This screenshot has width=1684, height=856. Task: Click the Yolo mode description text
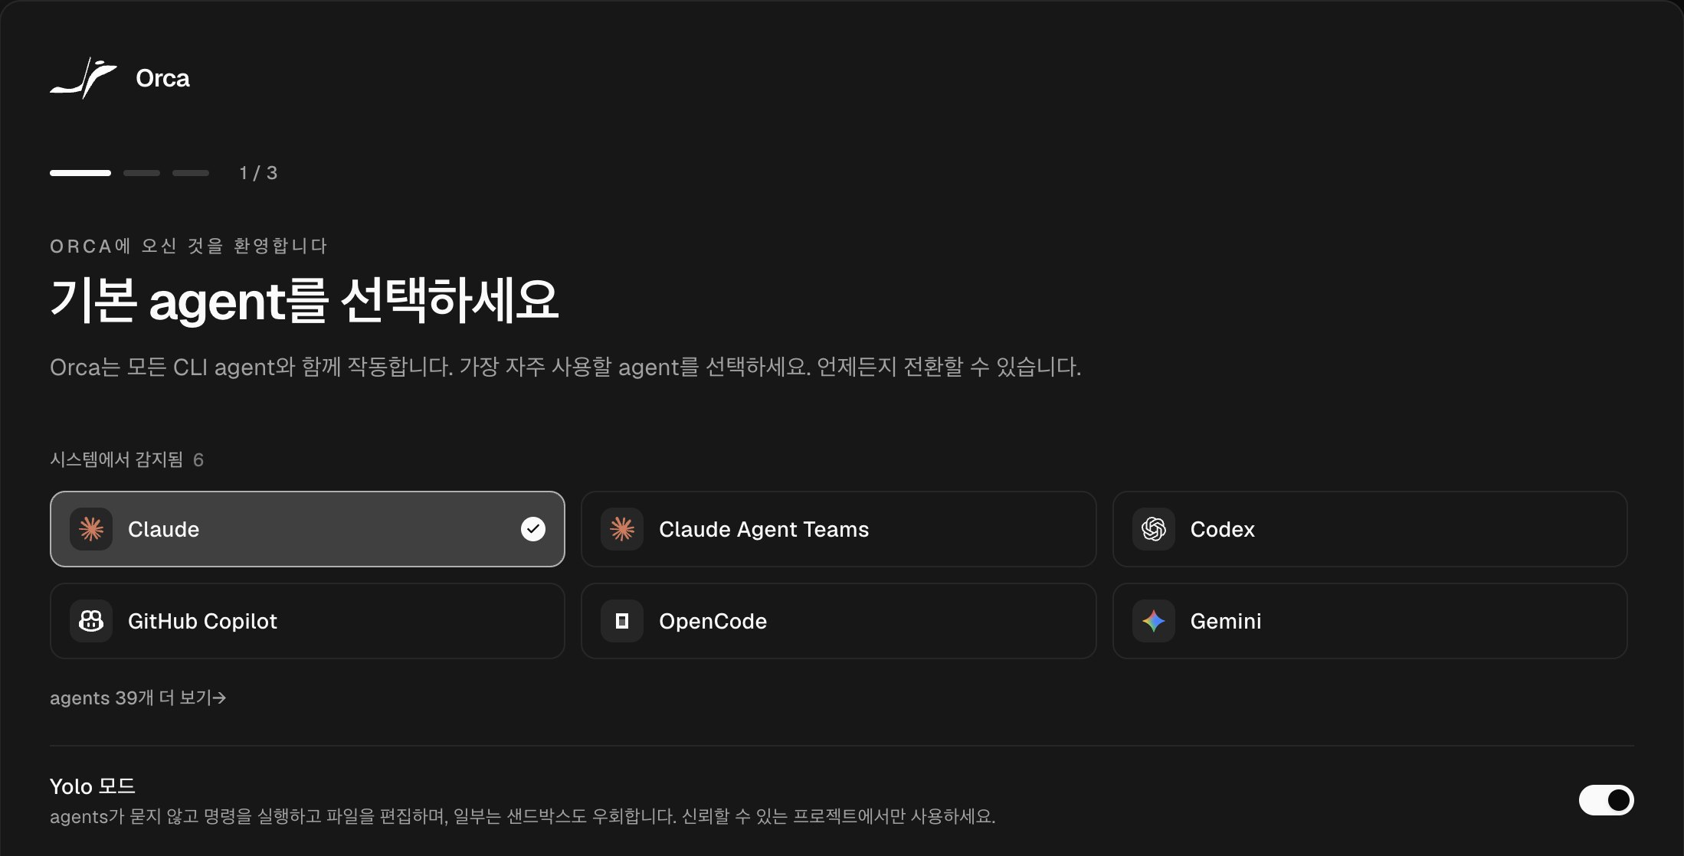click(523, 816)
